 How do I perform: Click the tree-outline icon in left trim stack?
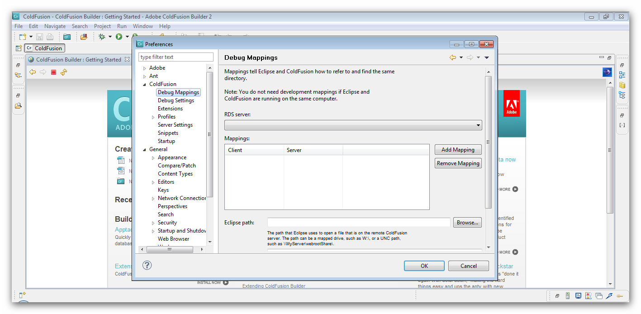pos(18,76)
